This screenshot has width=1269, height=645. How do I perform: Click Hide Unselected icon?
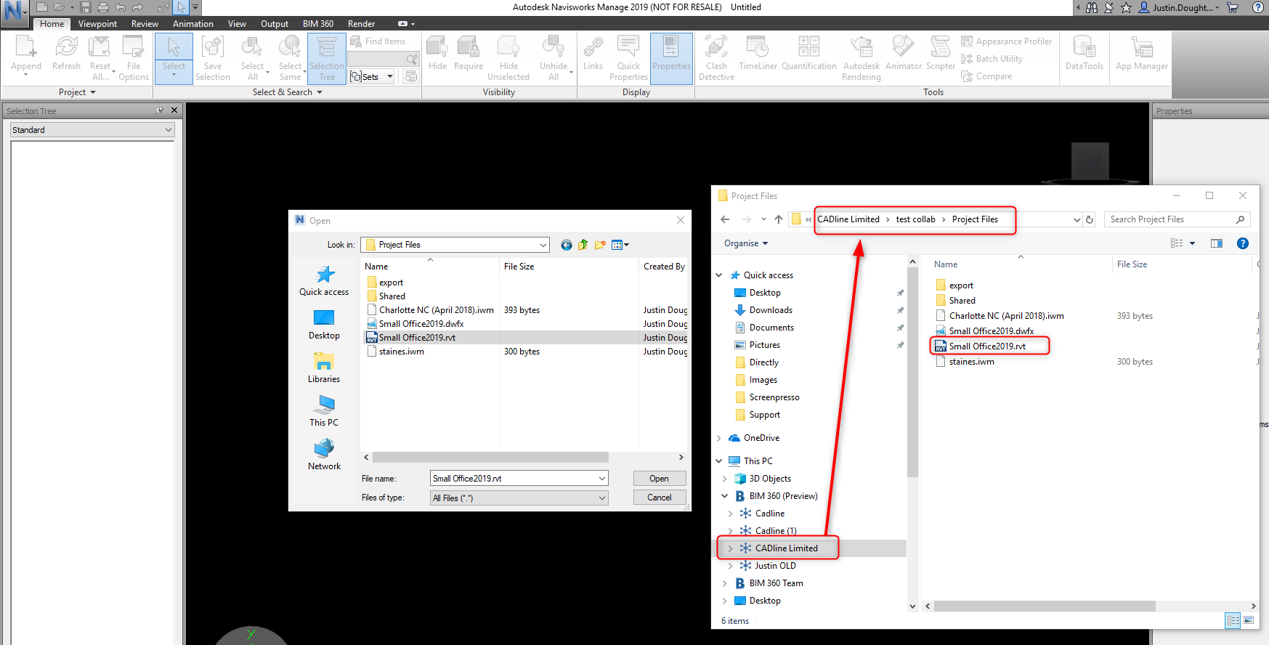tap(508, 58)
